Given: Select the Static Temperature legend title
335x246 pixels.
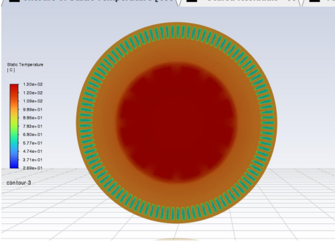Looking at the screenshot, I should click(x=25, y=64).
